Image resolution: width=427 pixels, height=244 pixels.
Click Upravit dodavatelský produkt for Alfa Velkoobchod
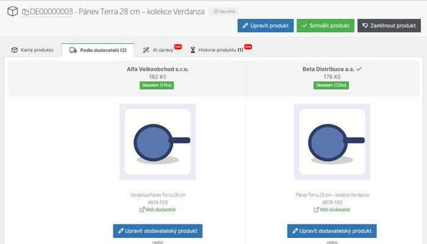tap(157, 231)
